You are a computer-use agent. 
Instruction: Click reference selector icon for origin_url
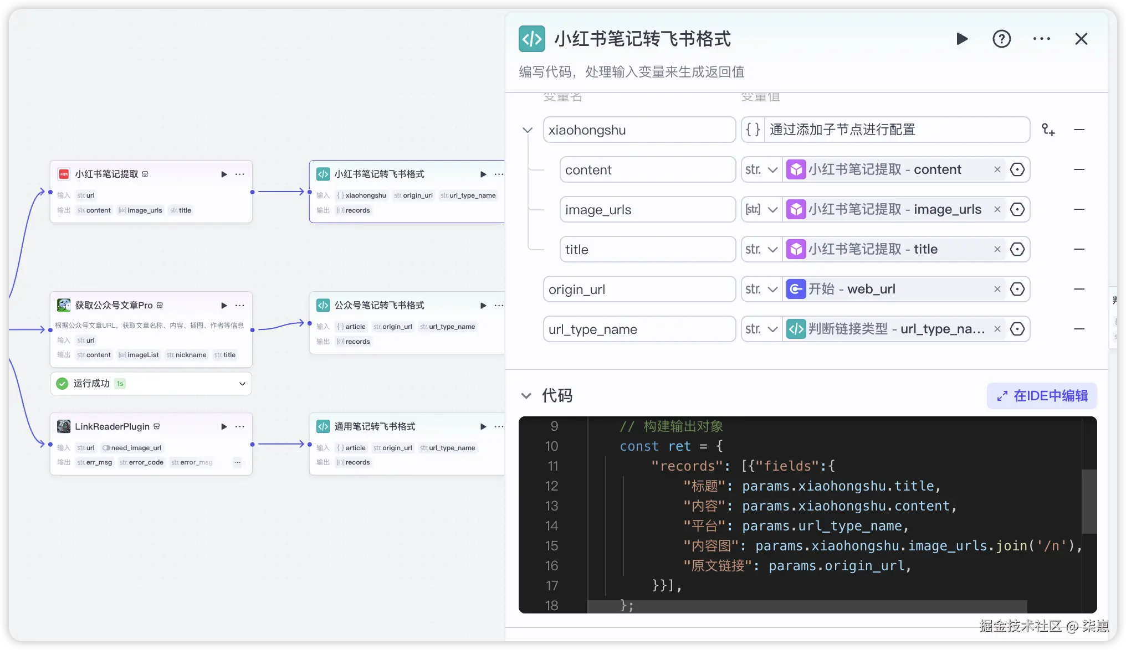1017,289
